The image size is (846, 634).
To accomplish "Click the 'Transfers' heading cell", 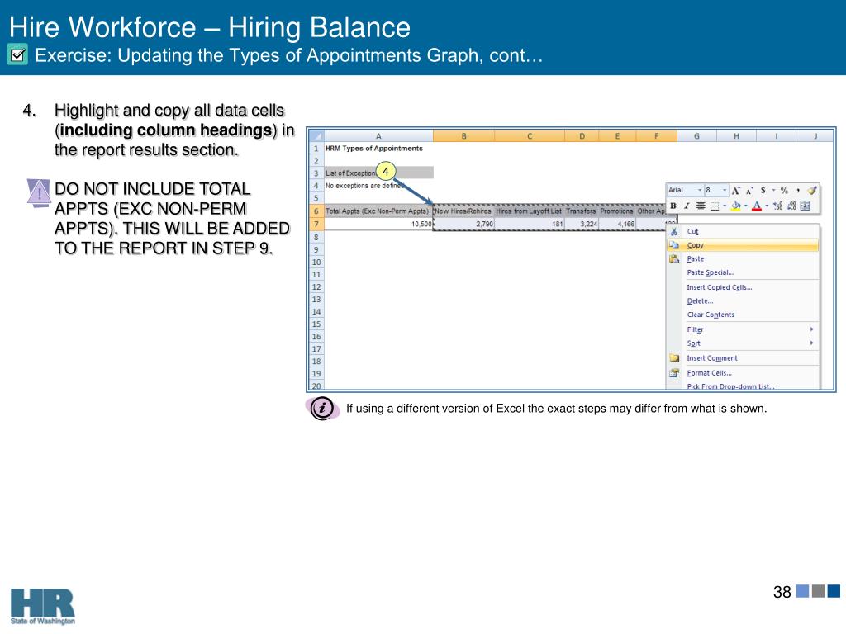I will 582,211.
